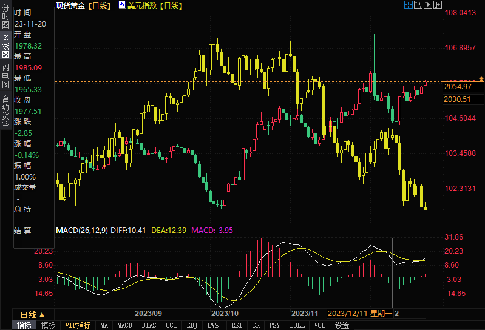Image resolution: width=485 pixels, height=330 pixels.
Task: Open the 日线 period dropdown
Action: tap(32, 315)
